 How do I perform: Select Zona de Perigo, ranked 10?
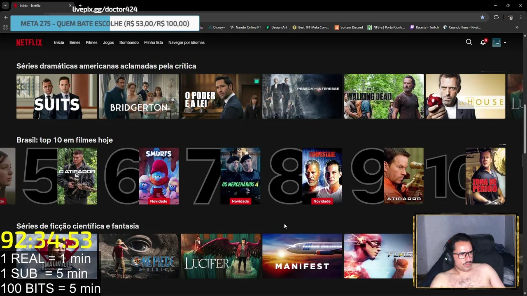tap(485, 176)
